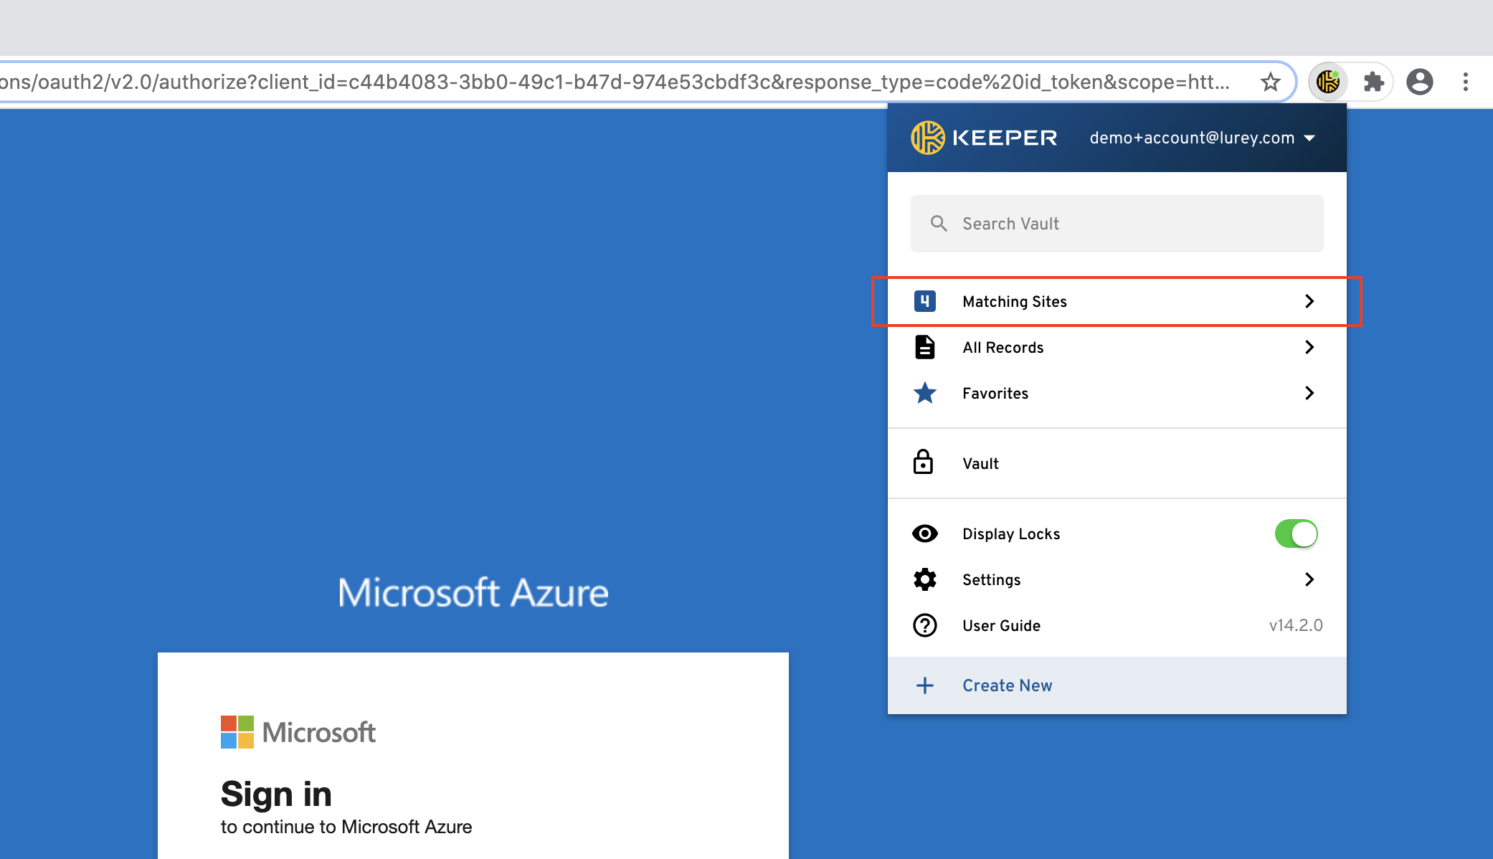
Task: Expand All Records with its chevron
Action: 1309,347
